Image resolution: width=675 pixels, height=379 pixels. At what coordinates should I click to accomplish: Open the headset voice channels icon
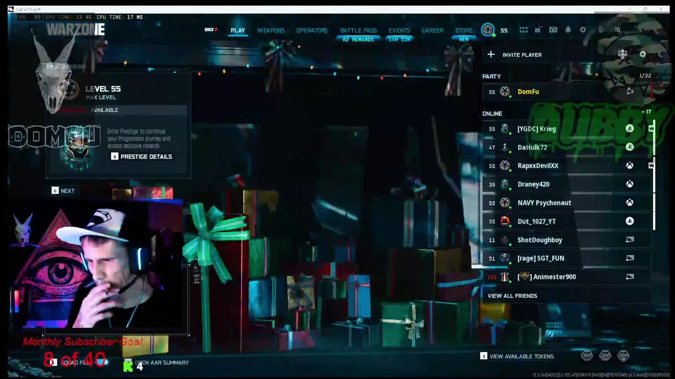click(553, 30)
